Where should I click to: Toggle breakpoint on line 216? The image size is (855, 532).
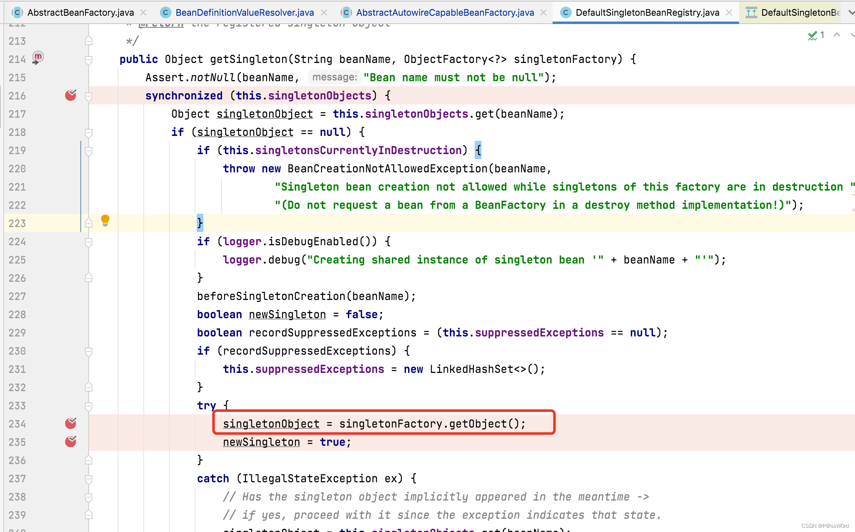71,95
